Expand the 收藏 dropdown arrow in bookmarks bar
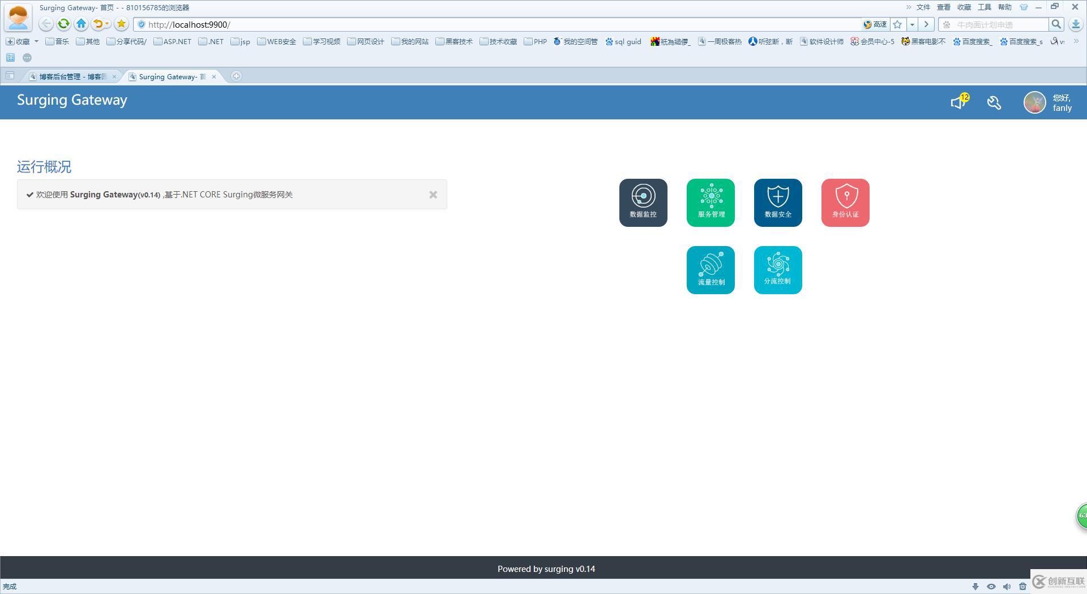Image resolution: width=1087 pixels, height=594 pixels. tap(36, 41)
